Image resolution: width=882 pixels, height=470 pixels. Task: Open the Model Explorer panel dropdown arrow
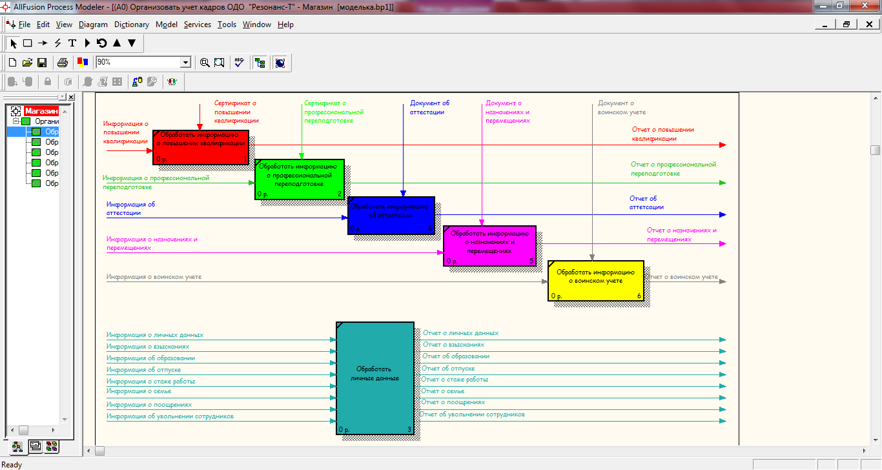click(x=63, y=97)
